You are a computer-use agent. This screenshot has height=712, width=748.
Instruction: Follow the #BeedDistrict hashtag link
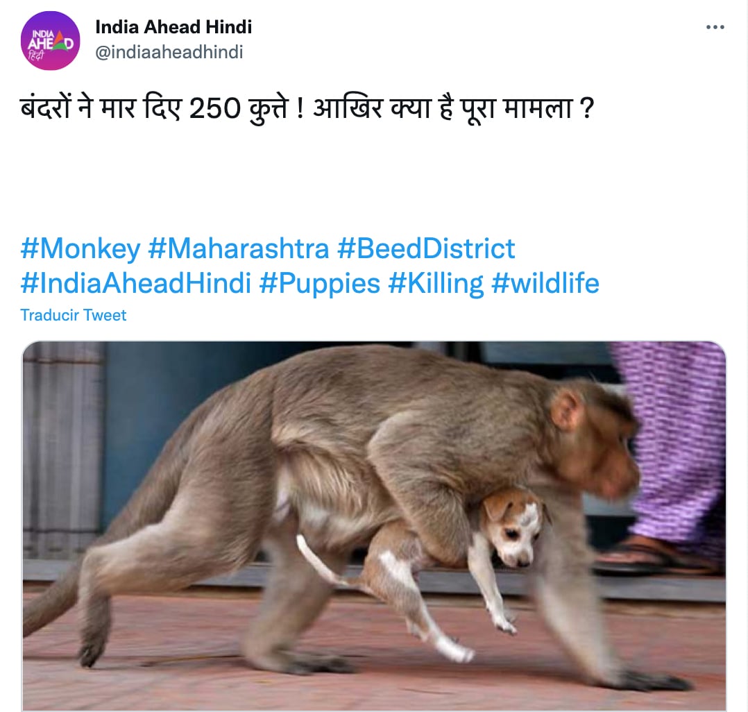tap(426, 248)
